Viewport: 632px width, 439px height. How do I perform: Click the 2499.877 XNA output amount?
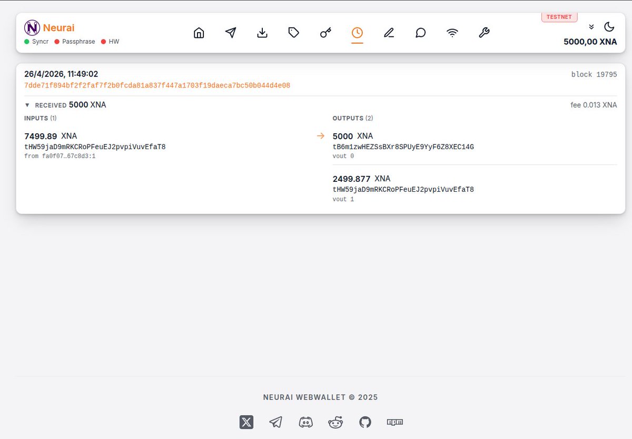362,179
